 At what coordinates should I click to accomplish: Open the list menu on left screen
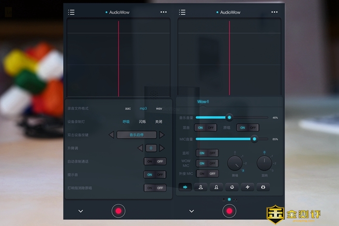71,12
